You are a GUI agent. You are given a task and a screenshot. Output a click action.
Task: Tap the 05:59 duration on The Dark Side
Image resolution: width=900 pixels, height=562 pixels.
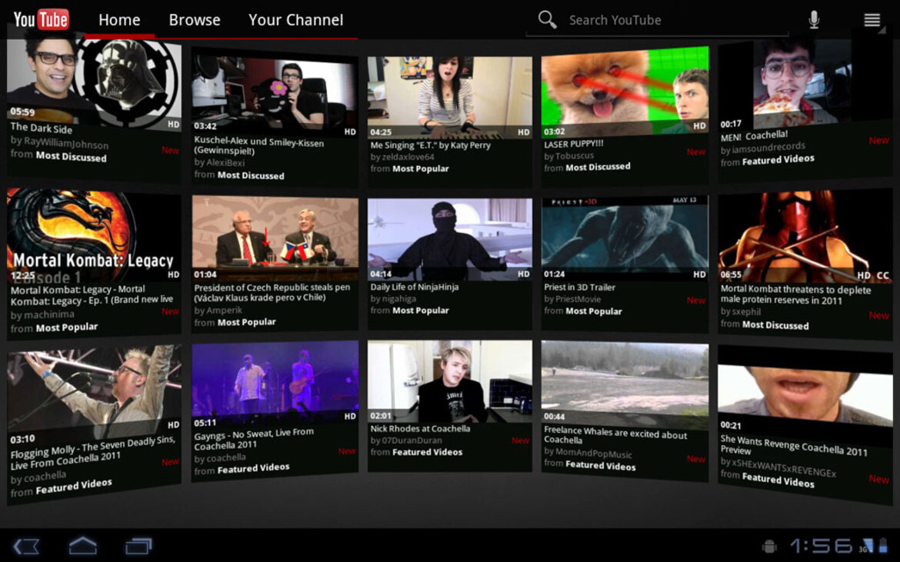click(x=22, y=111)
